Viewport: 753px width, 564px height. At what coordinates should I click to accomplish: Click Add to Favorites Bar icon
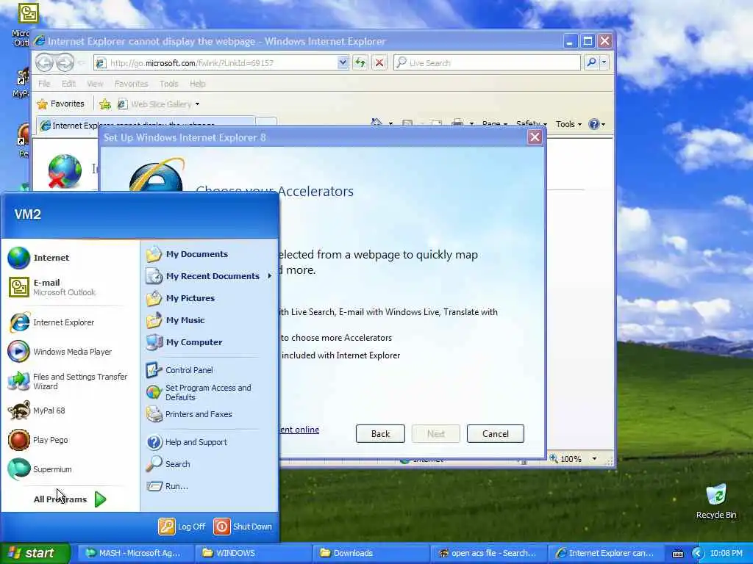pos(104,104)
